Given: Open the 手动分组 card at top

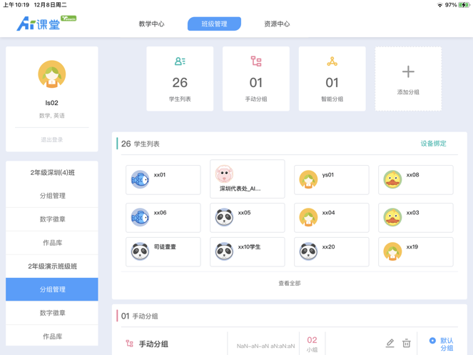Looking at the screenshot, I should [x=256, y=79].
